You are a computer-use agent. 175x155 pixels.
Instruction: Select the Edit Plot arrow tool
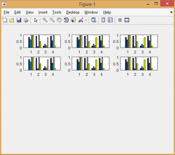click(36, 20)
